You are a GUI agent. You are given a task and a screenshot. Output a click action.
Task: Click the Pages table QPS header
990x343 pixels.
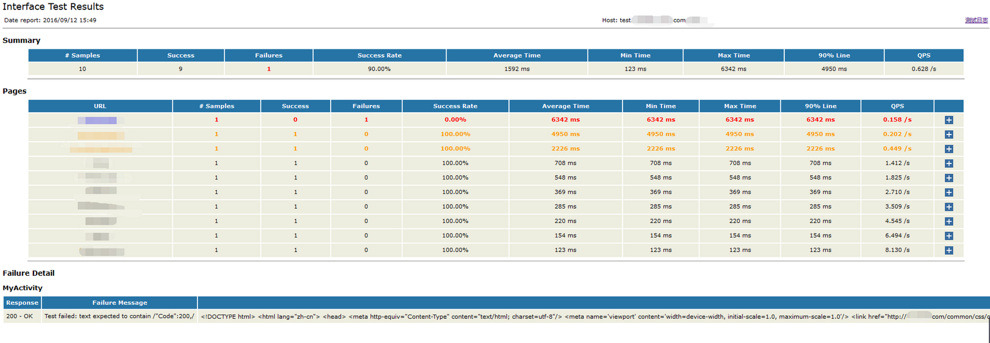tap(897, 106)
